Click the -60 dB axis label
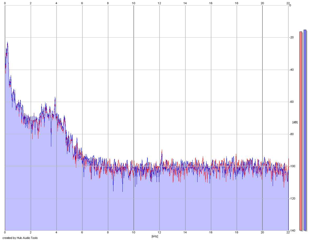The image size is (310, 241). 291,102
